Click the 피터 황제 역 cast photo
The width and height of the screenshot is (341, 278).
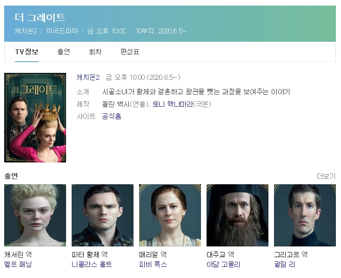[102, 215]
